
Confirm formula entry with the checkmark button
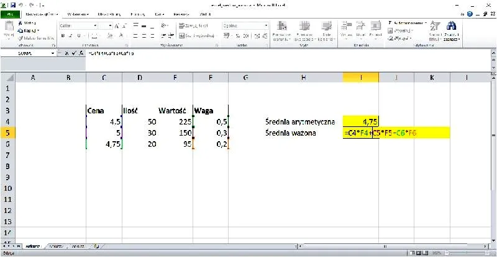tap(74, 53)
